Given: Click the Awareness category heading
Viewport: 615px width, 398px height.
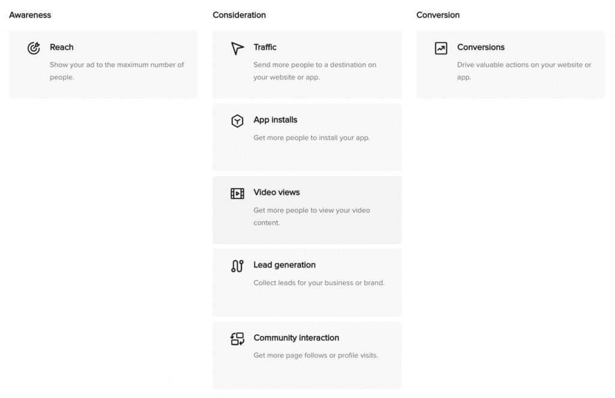Looking at the screenshot, I should (30, 15).
